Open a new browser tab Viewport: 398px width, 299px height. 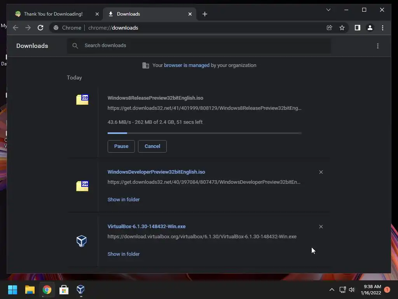pyautogui.click(x=204, y=14)
